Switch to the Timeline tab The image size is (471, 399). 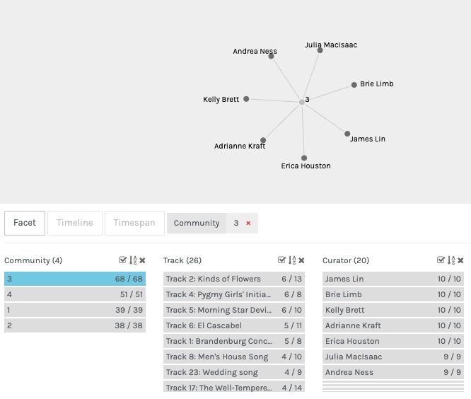pyautogui.click(x=75, y=223)
